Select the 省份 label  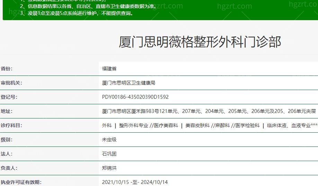[7, 69]
